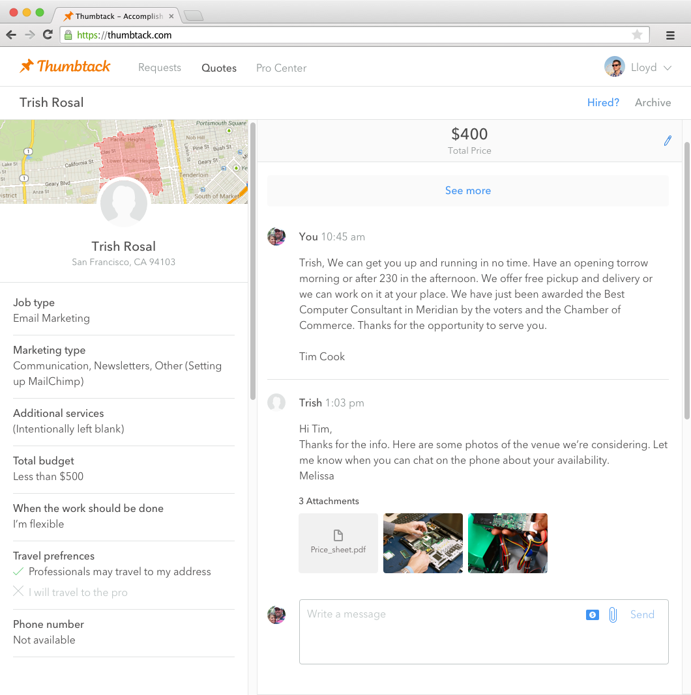Click the browser address bar
Viewport: 691px width, 695px height.
[355, 35]
